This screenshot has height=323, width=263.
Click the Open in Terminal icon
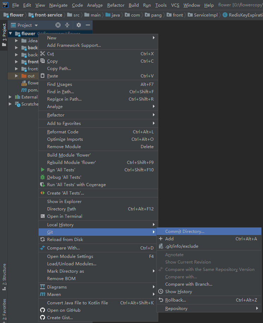click(43, 216)
